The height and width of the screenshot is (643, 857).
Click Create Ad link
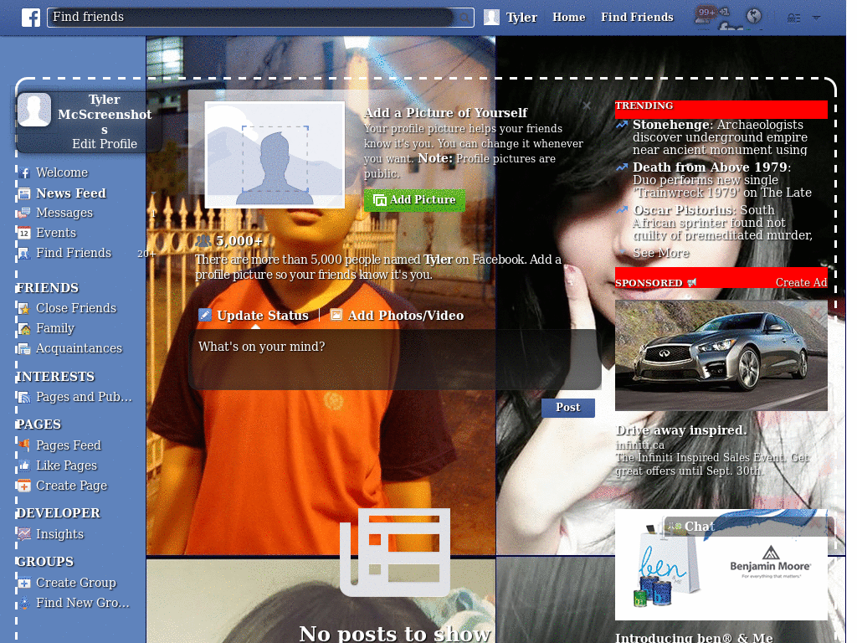(x=801, y=283)
